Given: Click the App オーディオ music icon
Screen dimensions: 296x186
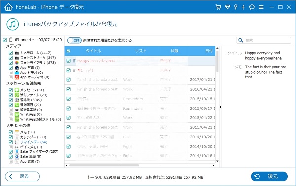Looking at the screenshot, I should pos(17,77).
